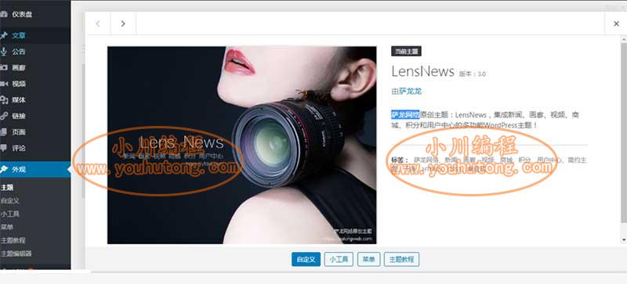Click the Appearance paintbrush icon
627x284 pixels.
point(4,169)
